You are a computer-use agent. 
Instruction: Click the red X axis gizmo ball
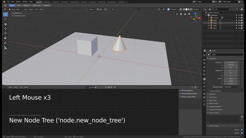pyautogui.click(x=199, y=18)
